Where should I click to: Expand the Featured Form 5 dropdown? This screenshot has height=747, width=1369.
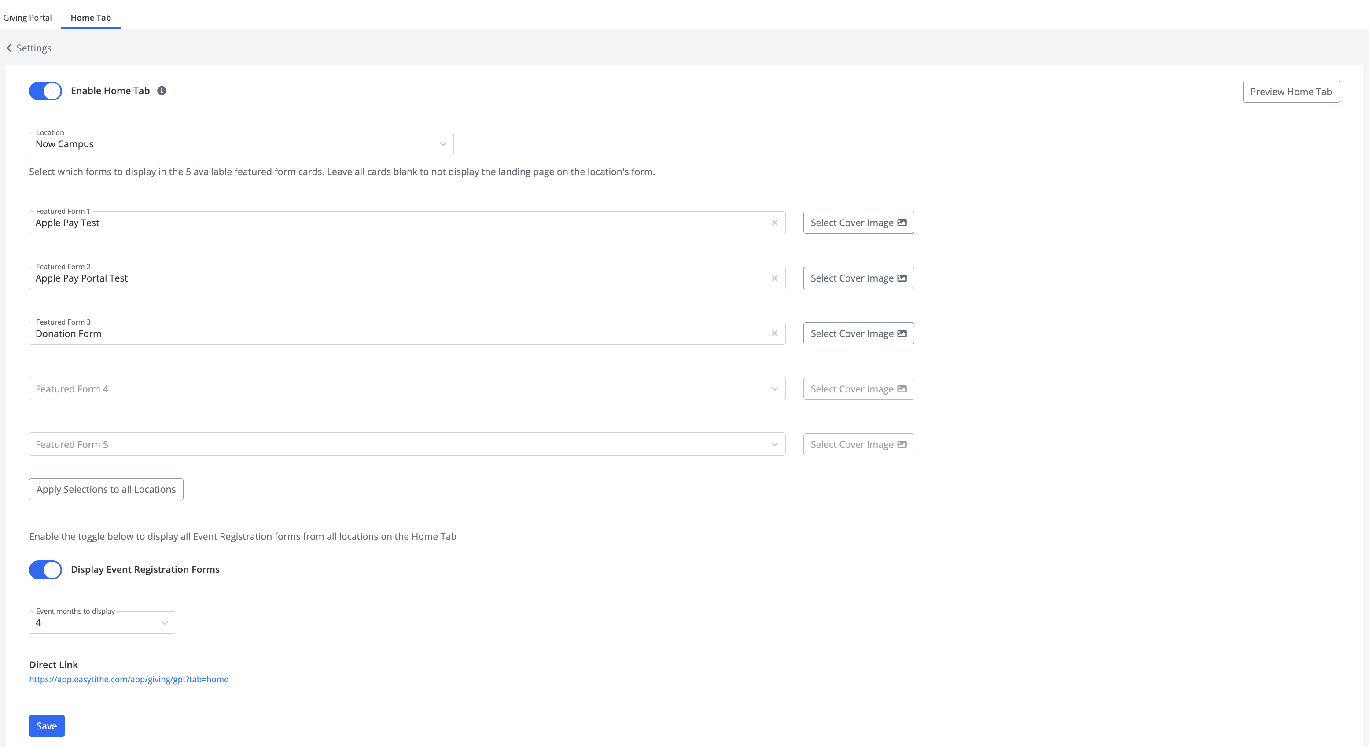(x=407, y=444)
